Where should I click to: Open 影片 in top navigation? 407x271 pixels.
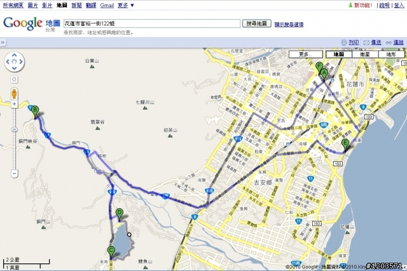tap(47, 5)
